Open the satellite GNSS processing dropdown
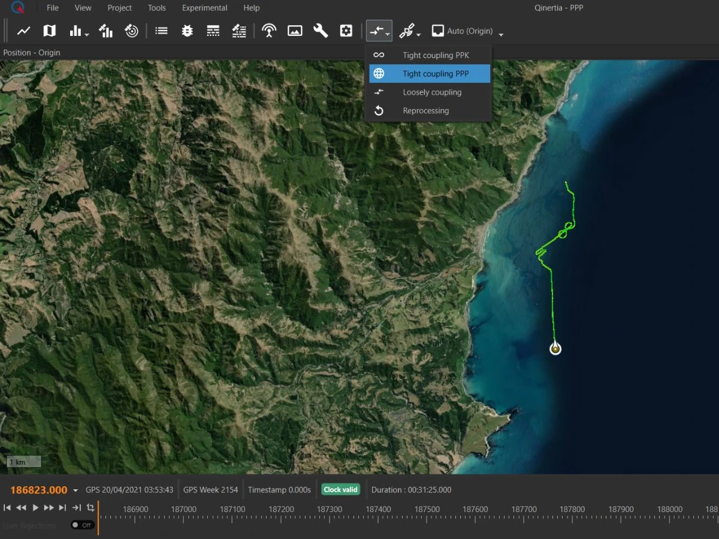Image resolution: width=719 pixels, height=539 pixels. click(410, 31)
